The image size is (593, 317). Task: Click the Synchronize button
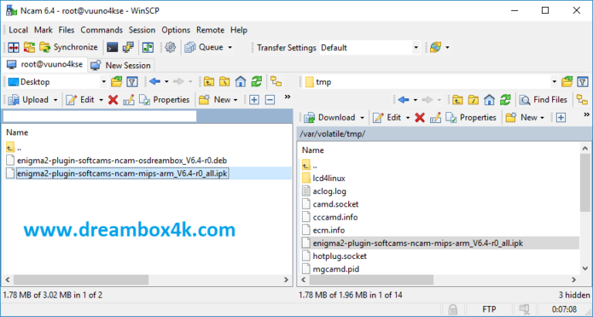69,47
